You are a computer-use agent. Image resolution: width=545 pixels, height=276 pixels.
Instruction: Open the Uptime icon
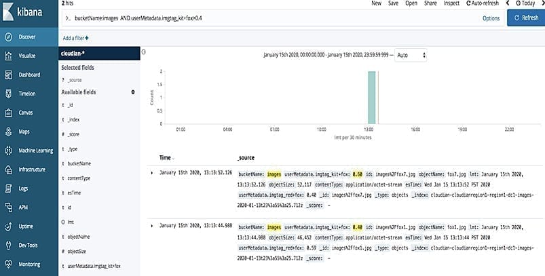tap(9, 226)
